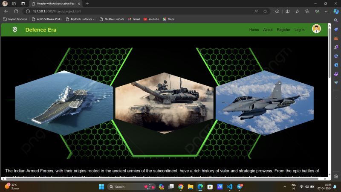Click the Defence Era site title
Image resolution: width=341 pixels, height=192 pixels.
click(x=40, y=30)
